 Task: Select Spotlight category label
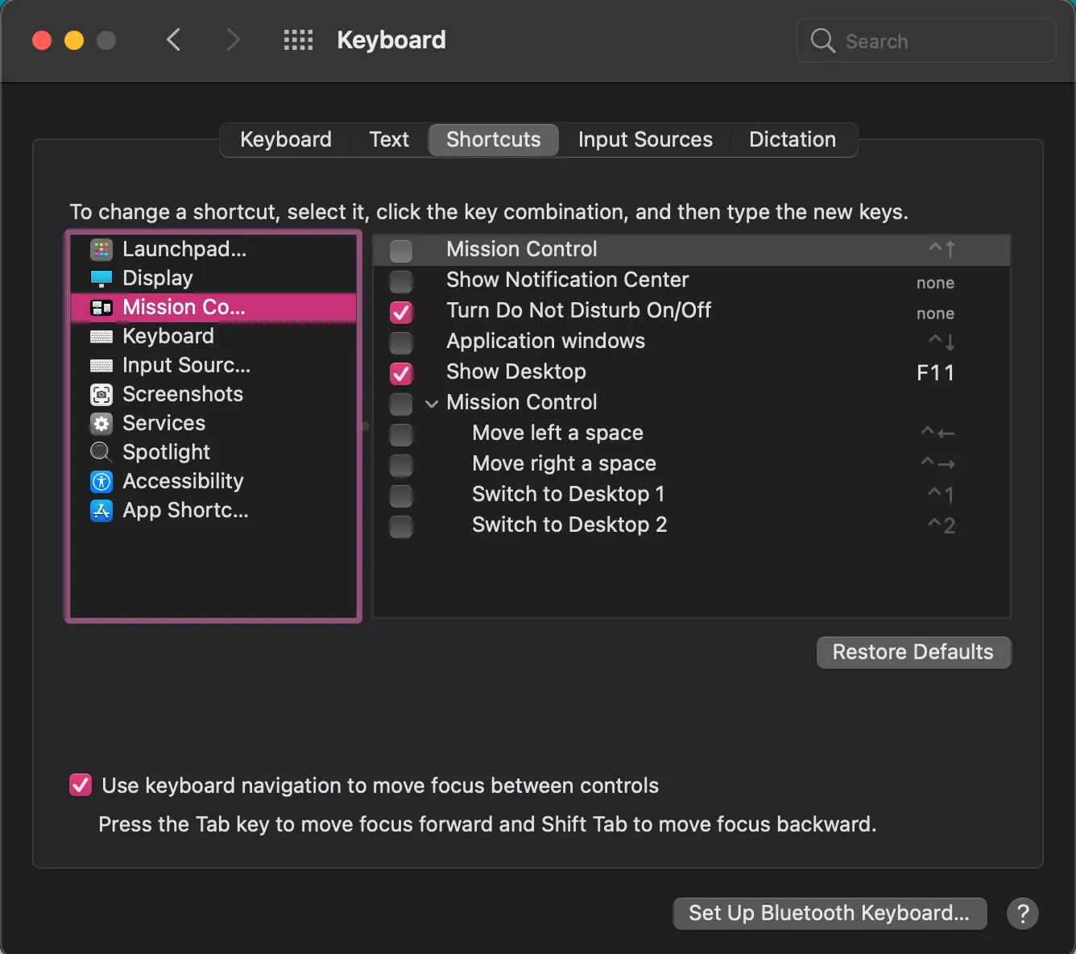166,452
